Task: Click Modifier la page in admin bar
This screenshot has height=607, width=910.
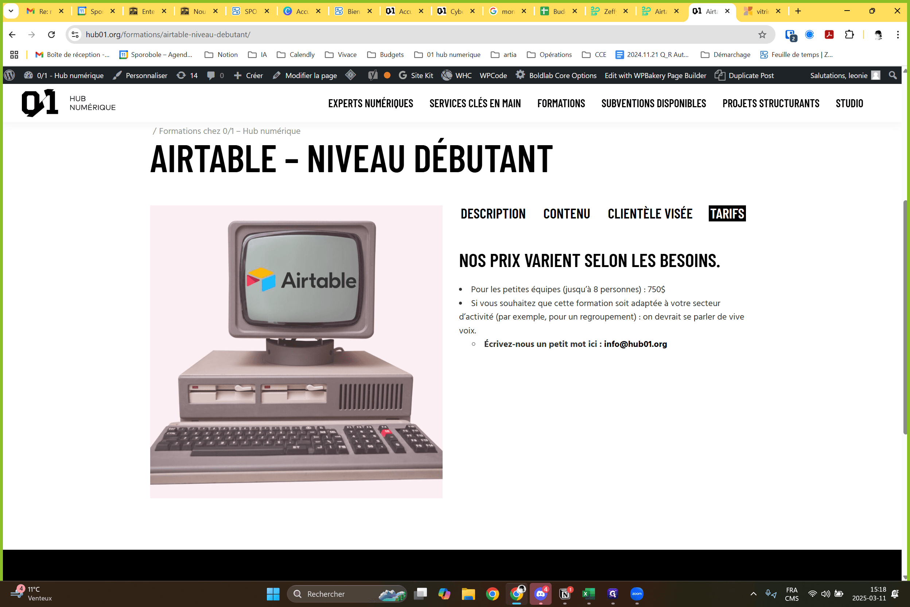Action: pos(305,75)
